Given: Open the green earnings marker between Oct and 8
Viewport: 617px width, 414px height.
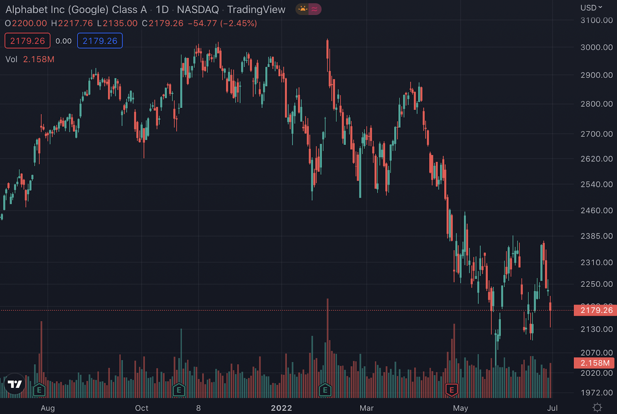Looking at the screenshot, I should click(x=179, y=390).
